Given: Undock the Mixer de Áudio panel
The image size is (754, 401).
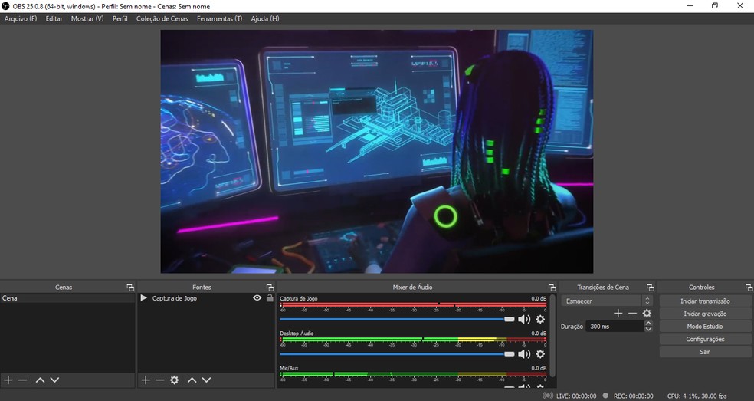Looking at the screenshot, I should coord(552,288).
